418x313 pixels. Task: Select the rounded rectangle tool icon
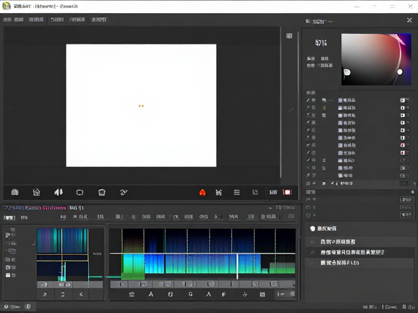coord(80,192)
